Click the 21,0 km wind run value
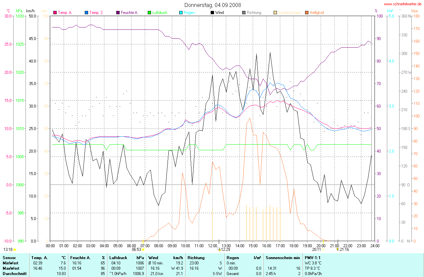 point(157,274)
